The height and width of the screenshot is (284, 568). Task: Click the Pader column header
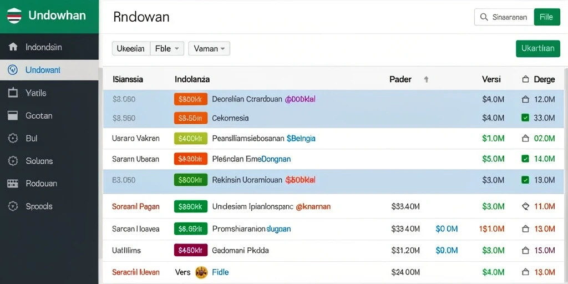coord(400,79)
